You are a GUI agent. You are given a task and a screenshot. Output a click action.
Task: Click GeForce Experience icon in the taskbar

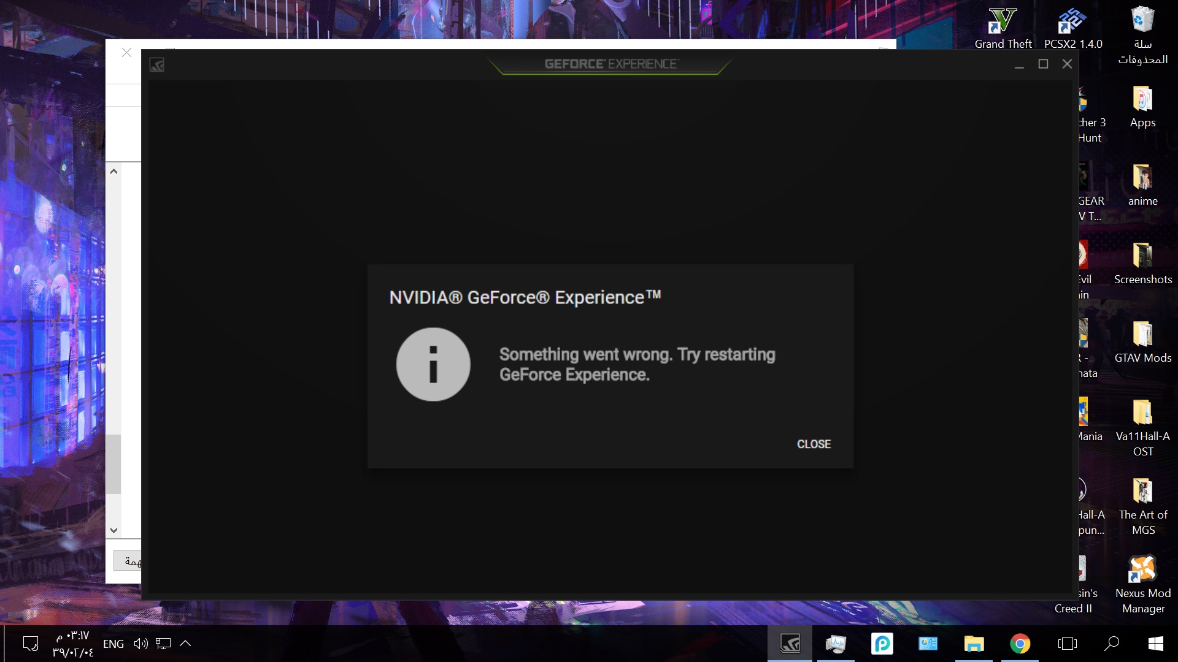pos(790,644)
